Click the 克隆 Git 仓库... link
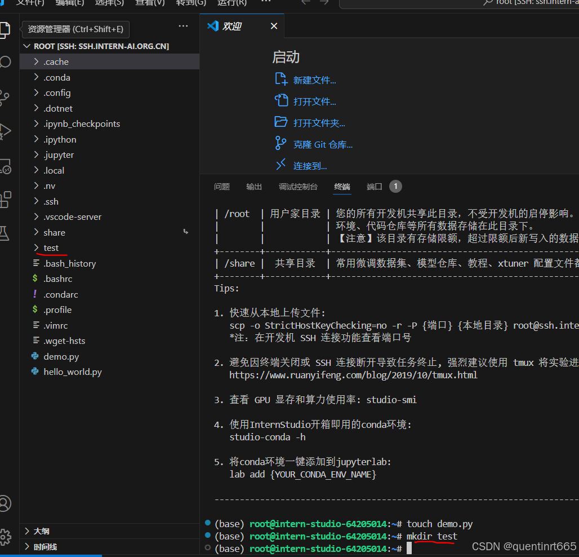This screenshot has height=557, width=579. [x=323, y=144]
